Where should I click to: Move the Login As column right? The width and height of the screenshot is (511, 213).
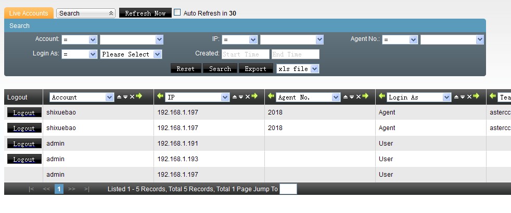point(476,97)
